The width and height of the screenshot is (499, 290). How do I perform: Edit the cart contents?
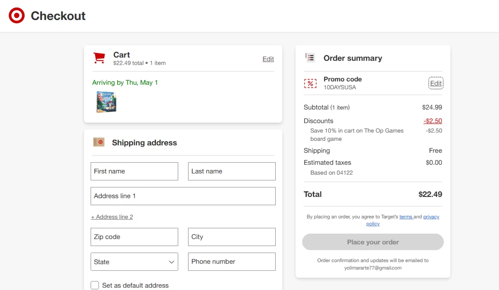point(268,59)
